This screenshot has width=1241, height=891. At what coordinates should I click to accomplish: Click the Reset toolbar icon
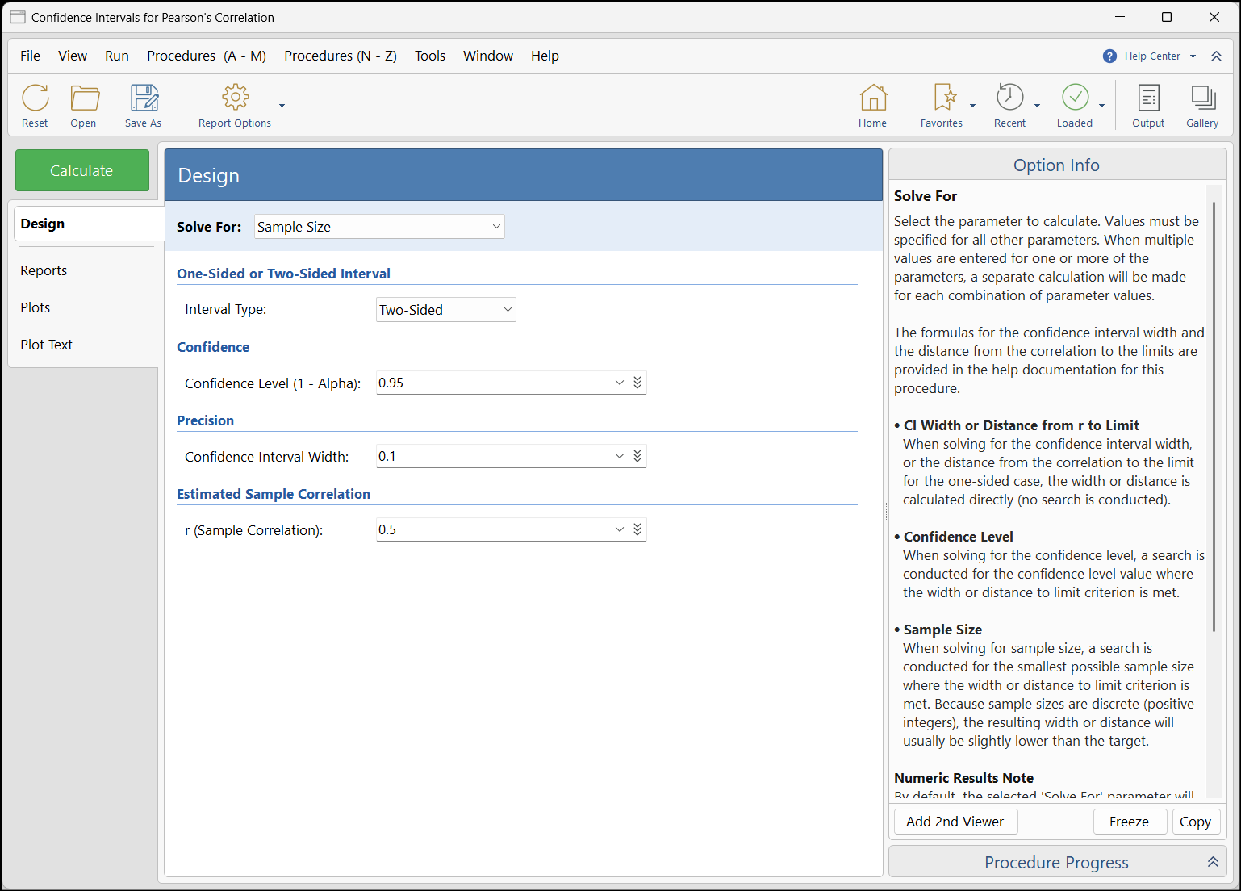pyautogui.click(x=35, y=98)
